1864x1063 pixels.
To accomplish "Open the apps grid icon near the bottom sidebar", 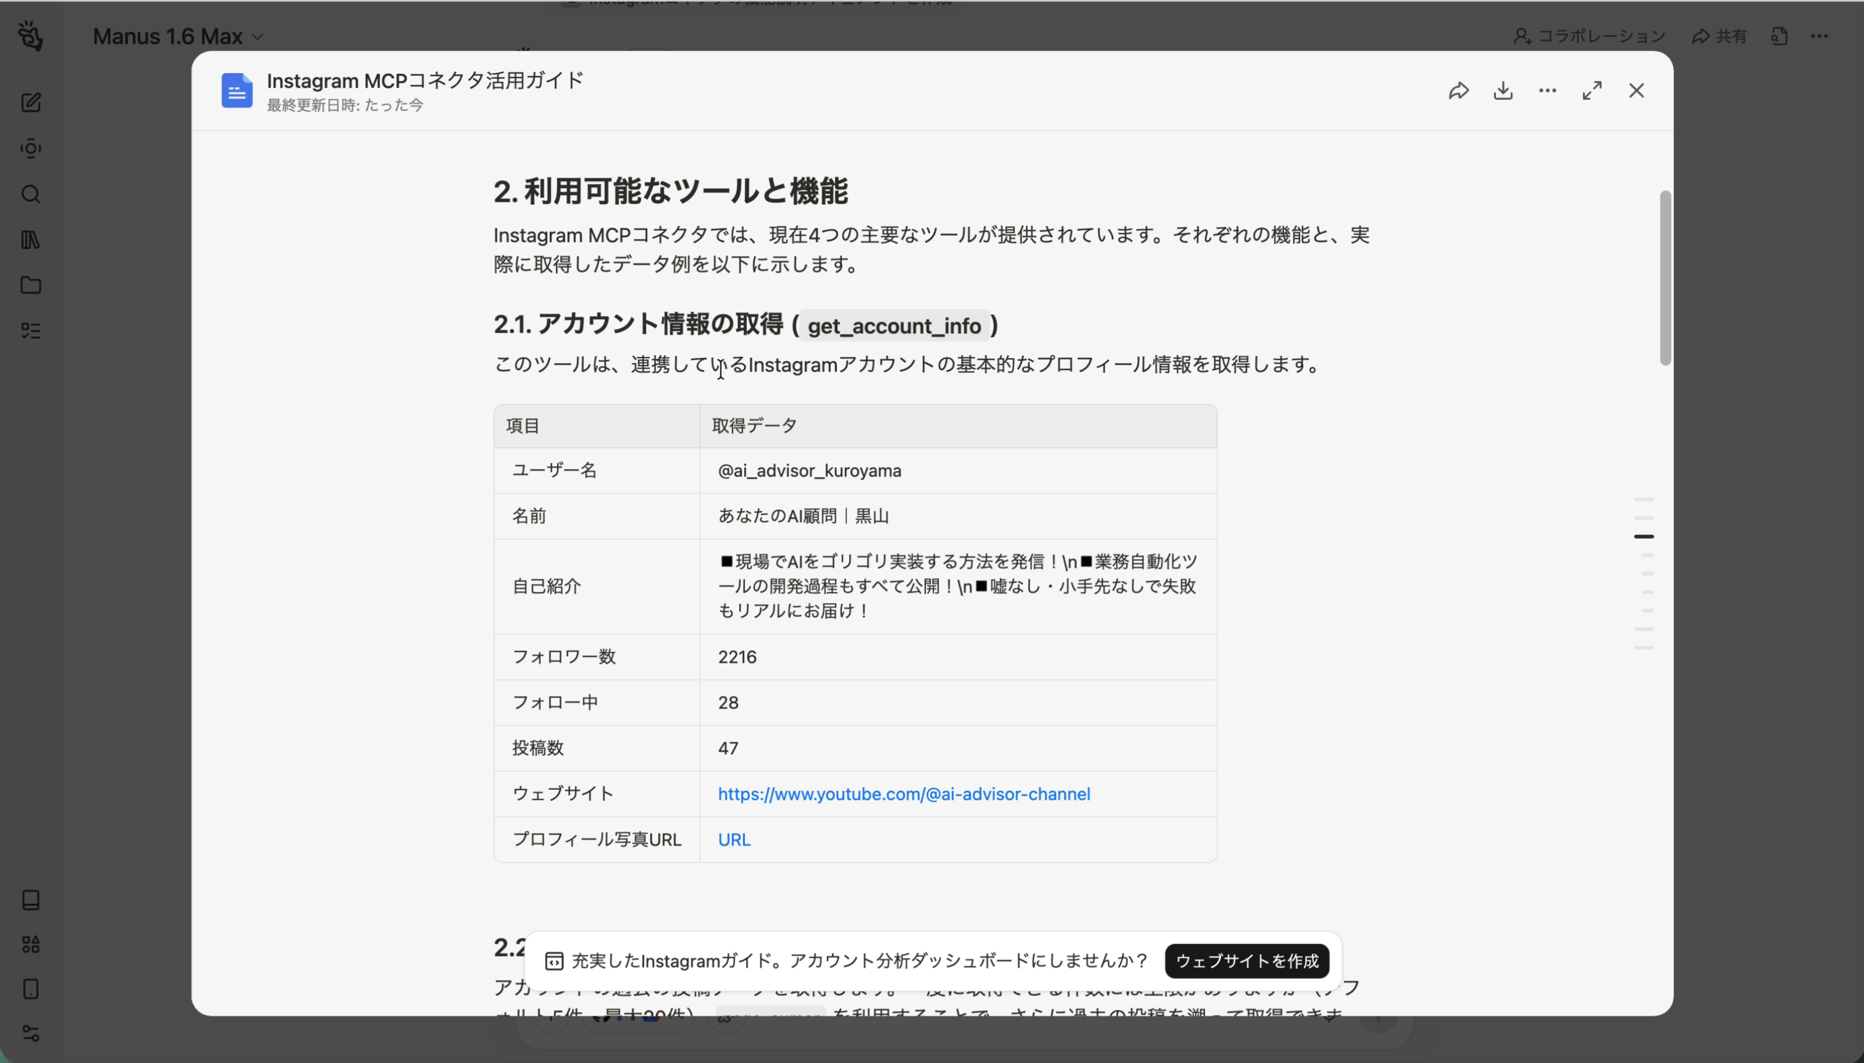I will tap(30, 944).
